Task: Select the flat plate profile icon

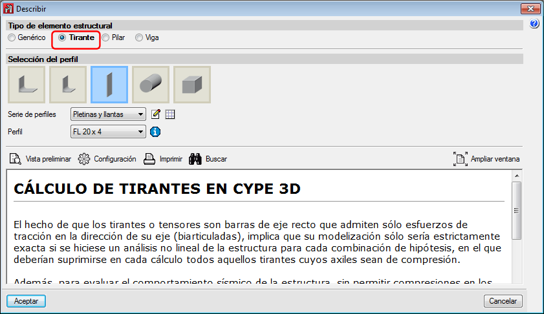Action: [109, 85]
